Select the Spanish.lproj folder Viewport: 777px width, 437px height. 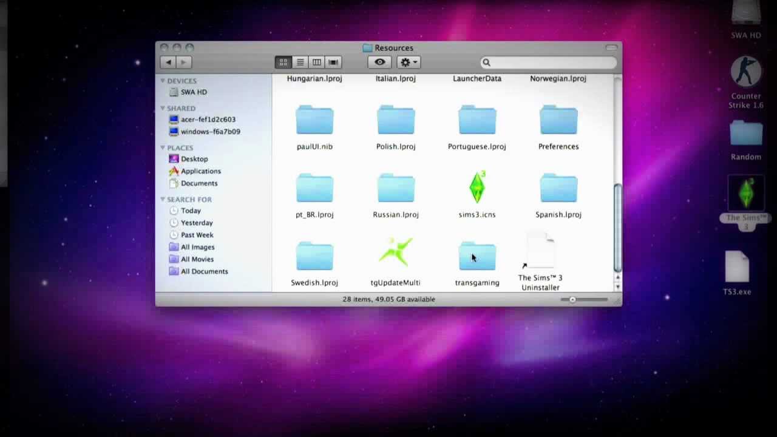click(x=558, y=188)
